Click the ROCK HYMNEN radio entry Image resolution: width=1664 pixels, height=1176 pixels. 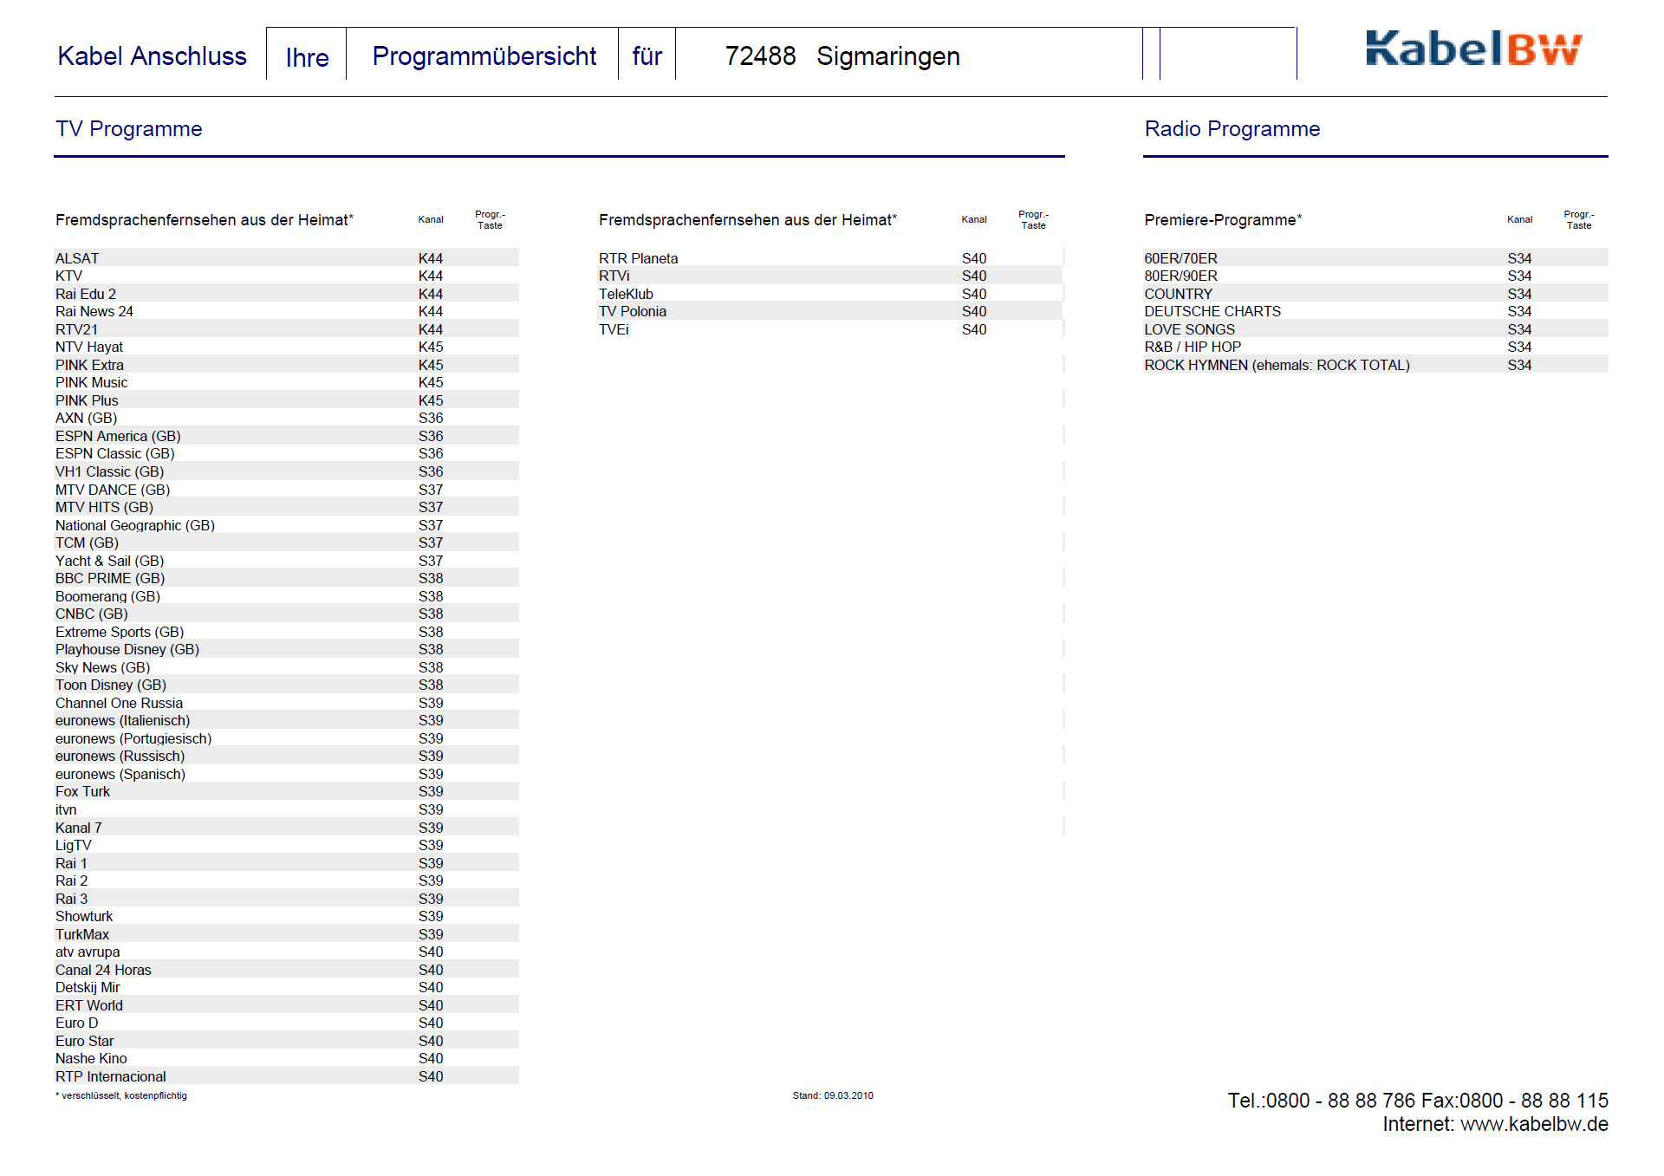[1276, 365]
